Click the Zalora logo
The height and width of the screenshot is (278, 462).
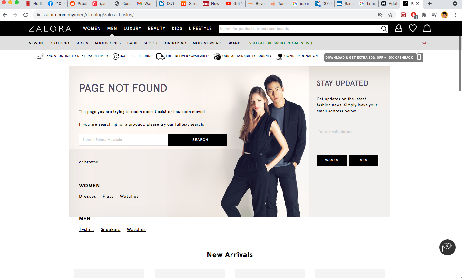50,29
